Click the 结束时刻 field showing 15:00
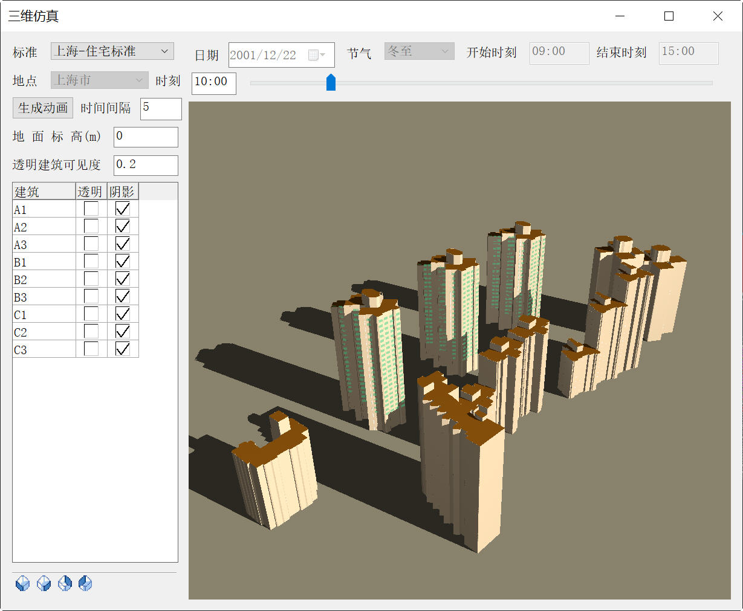 click(x=689, y=53)
